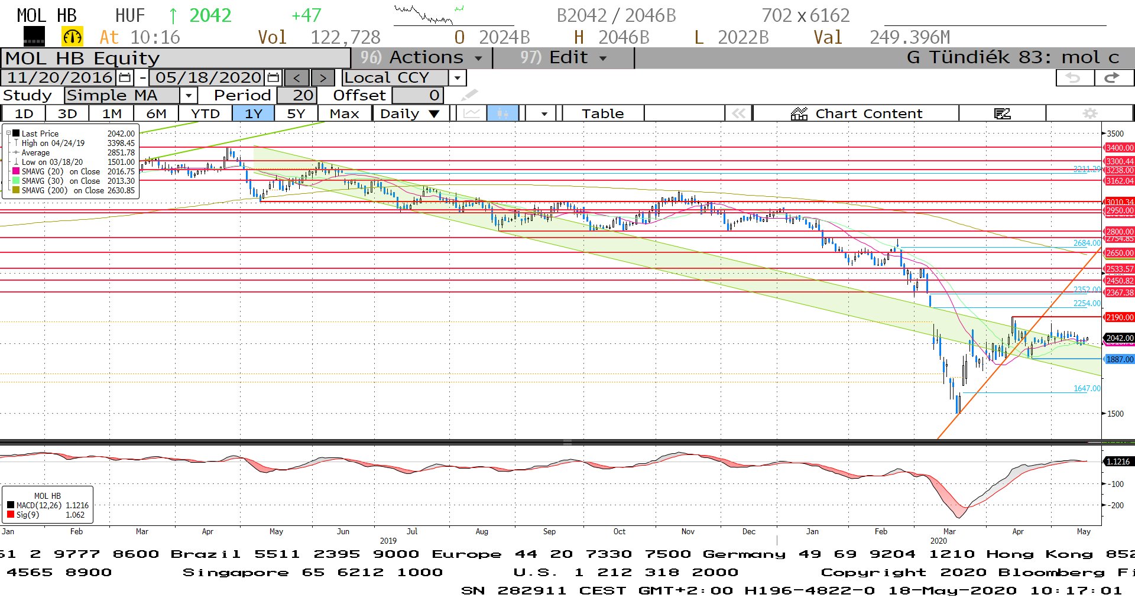Open the Chart Content panel

(856, 113)
